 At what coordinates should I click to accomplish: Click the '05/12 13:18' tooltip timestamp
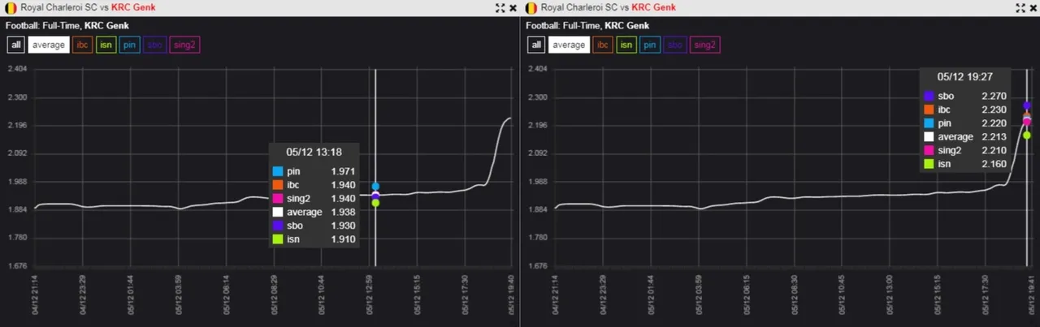tap(314, 152)
